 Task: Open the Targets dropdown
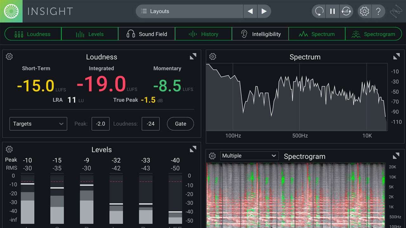38,124
